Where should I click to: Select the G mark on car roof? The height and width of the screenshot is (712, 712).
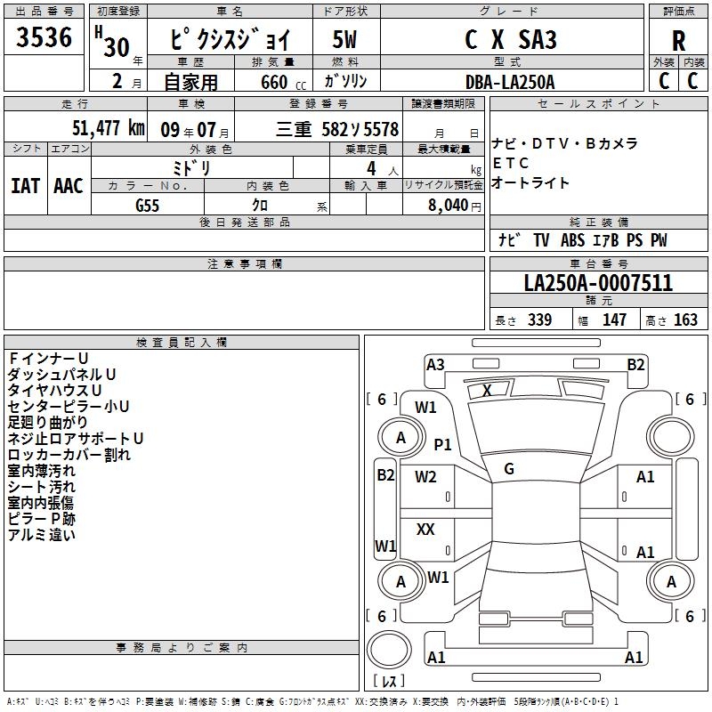[x=509, y=469]
